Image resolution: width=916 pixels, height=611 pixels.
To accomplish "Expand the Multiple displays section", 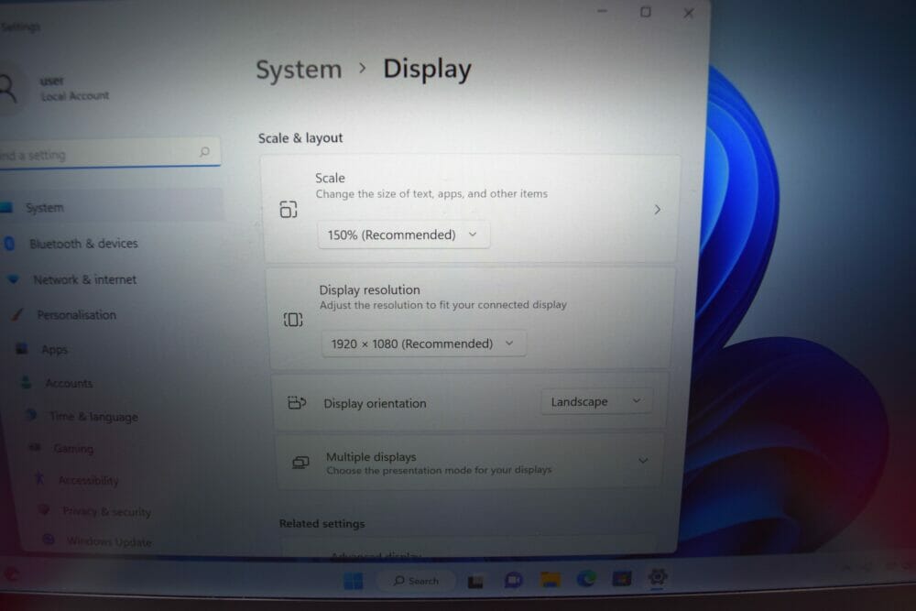I will pyautogui.click(x=643, y=461).
